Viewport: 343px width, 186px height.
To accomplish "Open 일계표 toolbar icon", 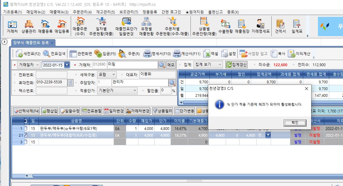I will pyautogui.click(x=297, y=27).
